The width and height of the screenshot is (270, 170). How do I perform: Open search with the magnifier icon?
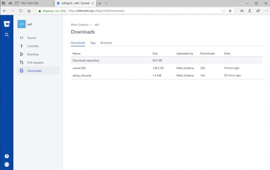pos(7,35)
